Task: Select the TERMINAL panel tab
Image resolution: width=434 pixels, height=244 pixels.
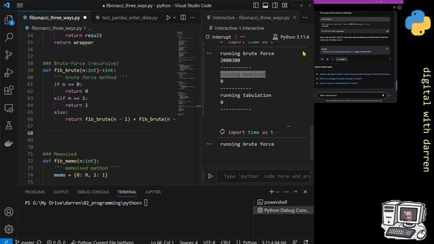Action: tap(127, 192)
